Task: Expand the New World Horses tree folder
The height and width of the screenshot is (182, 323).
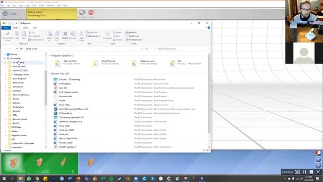Action: coord(6,95)
